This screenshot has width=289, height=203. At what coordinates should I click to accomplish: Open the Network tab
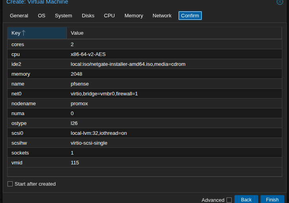click(x=162, y=16)
